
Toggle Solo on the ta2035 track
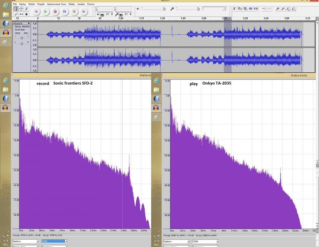tap(26, 33)
